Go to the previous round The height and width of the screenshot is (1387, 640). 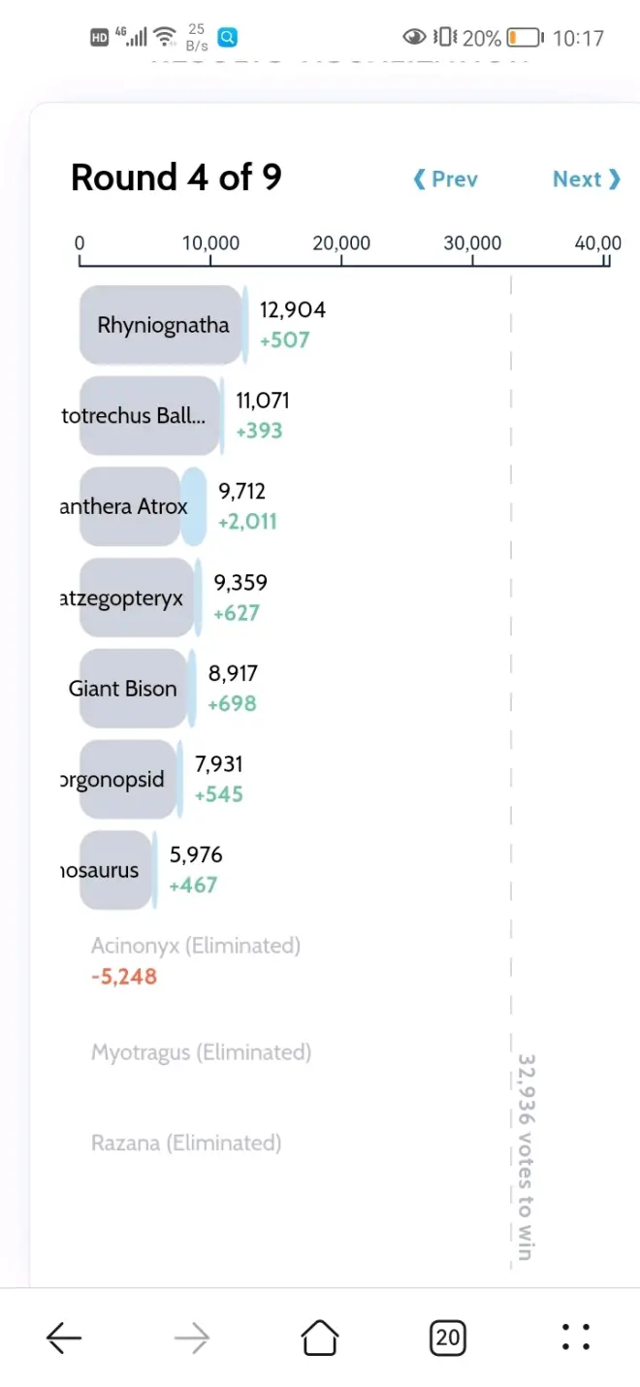click(446, 179)
